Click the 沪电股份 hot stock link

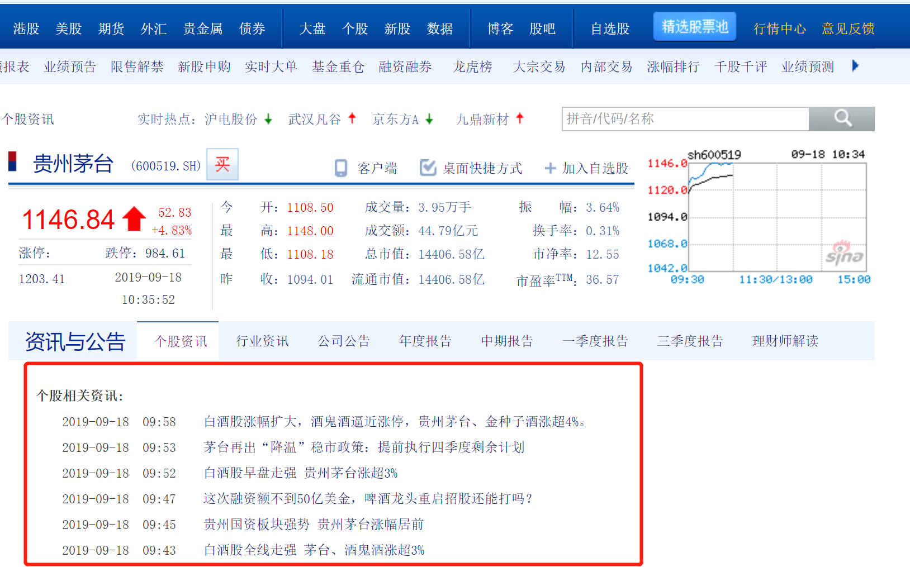coord(231,119)
